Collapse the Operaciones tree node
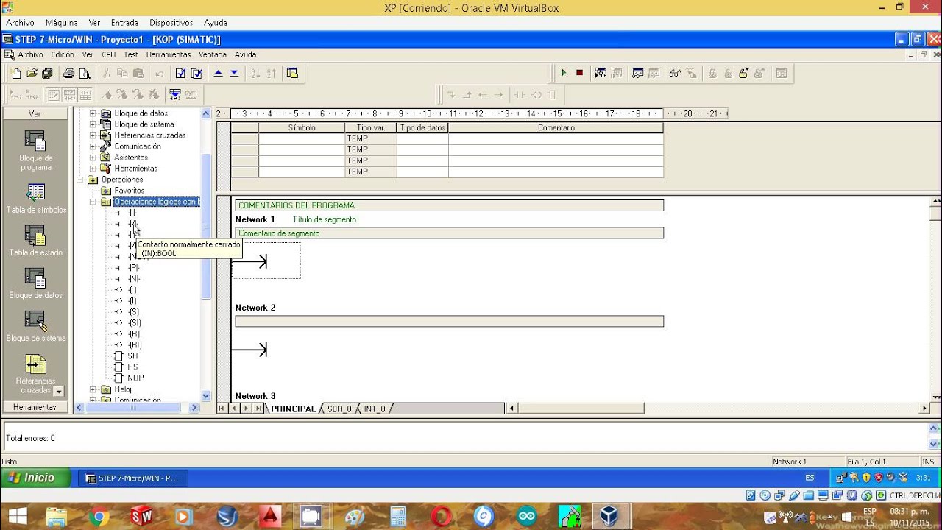Image resolution: width=942 pixels, height=530 pixels. pos(80,180)
